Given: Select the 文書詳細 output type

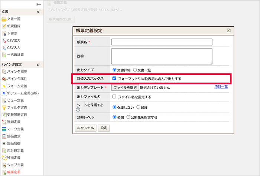Looking at the screenshot, I should click(x=114, y=70).
